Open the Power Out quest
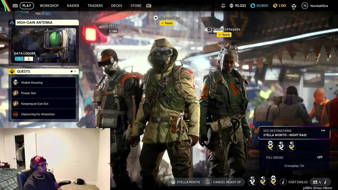Screen dimensions: 338x190 [44, 93]
